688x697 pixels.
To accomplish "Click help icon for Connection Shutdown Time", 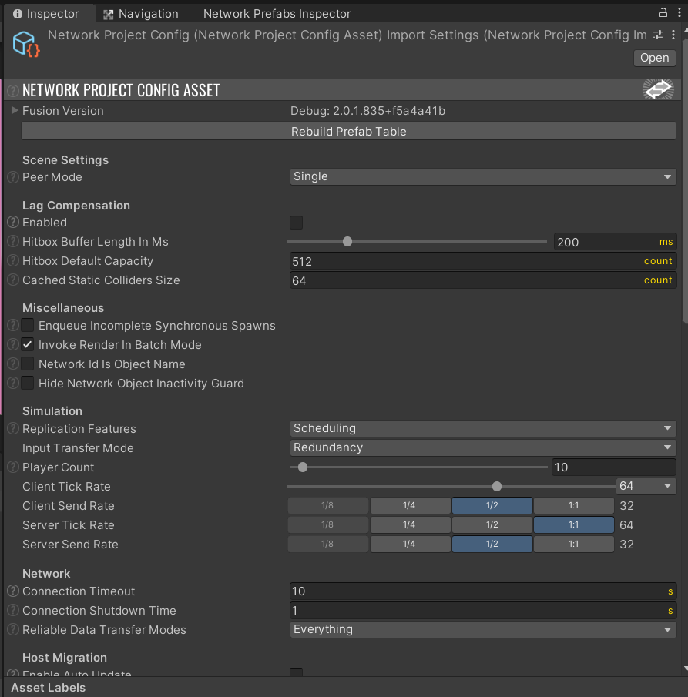I will point(13,610).
